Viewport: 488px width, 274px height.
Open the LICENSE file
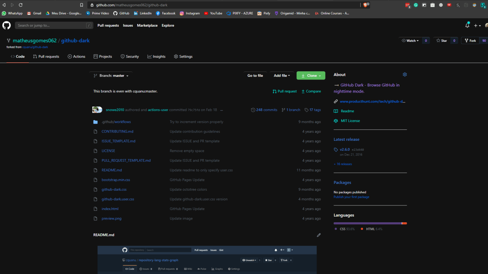(108, 151)
